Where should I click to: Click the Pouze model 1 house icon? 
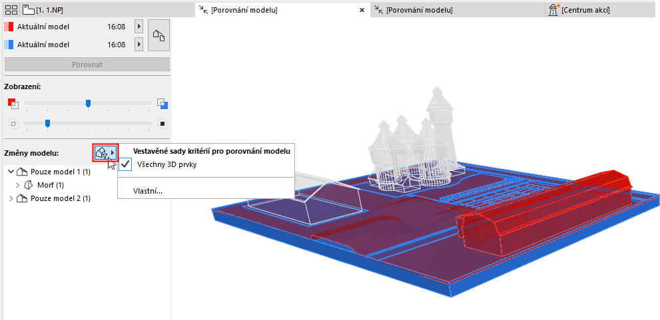click(21, 172)
